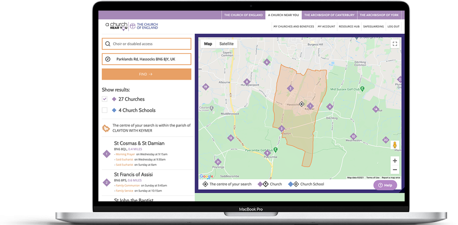Screen dimensions: 458x225
Task: Open the A Church Near You tab
Action: click(284, 15)
